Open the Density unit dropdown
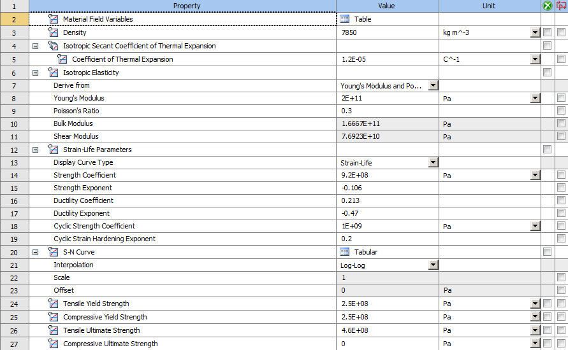This screenshot has height=350, width=568. coord(535,32)
